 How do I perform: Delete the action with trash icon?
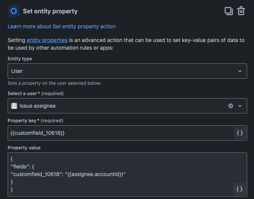click(241, 11)
